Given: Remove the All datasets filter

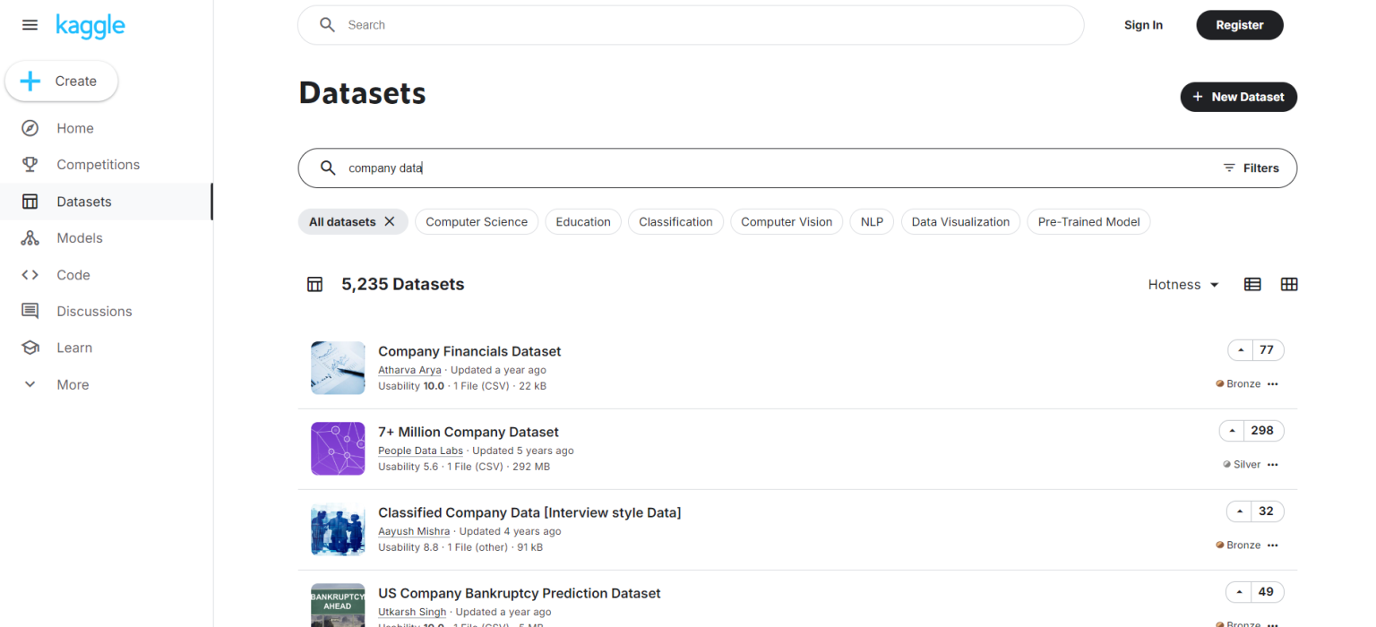Looking at the screenshot, I should (390, 221).
